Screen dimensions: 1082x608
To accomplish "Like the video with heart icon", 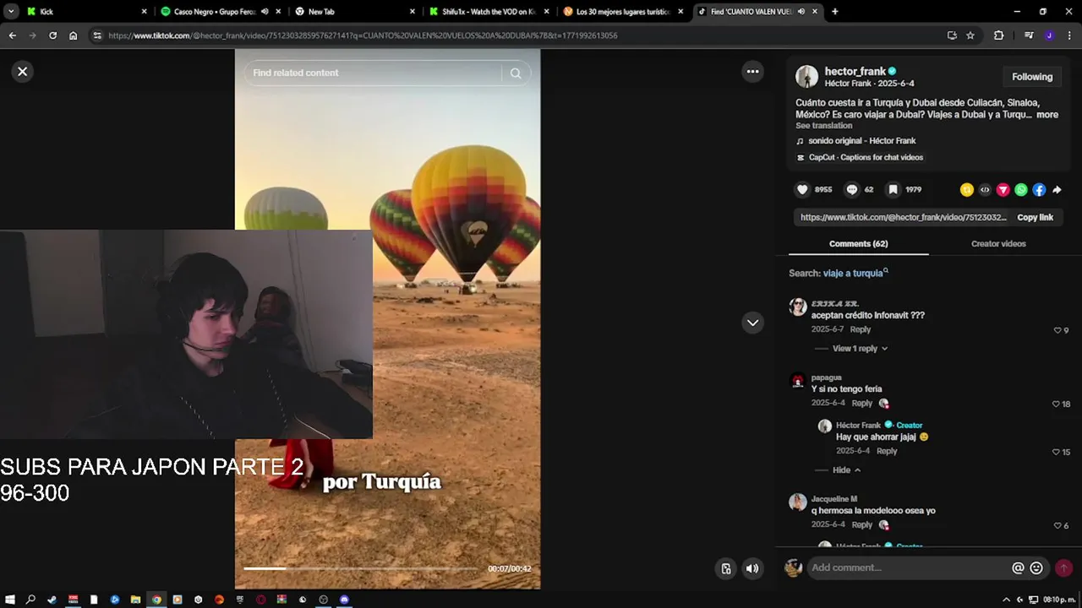I will click(x=803, y=190).
